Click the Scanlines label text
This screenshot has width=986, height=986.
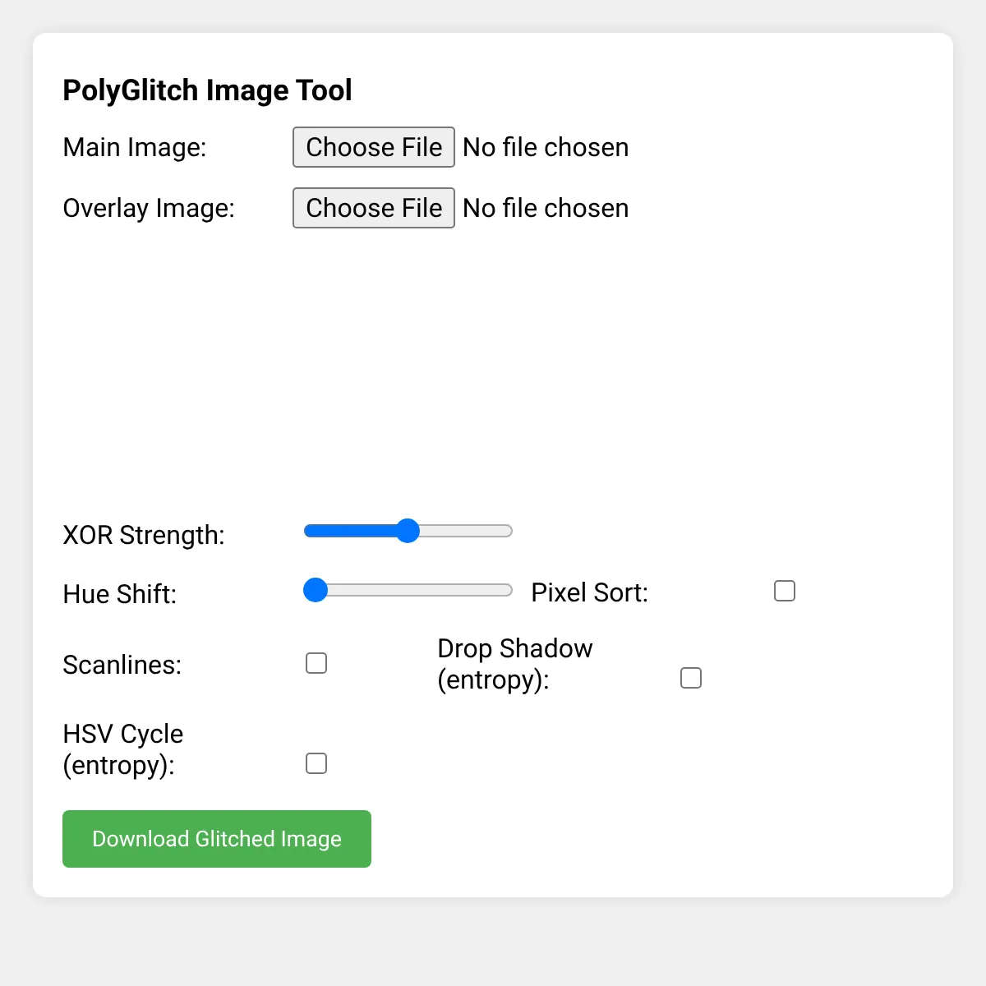(x=122, y=665)
